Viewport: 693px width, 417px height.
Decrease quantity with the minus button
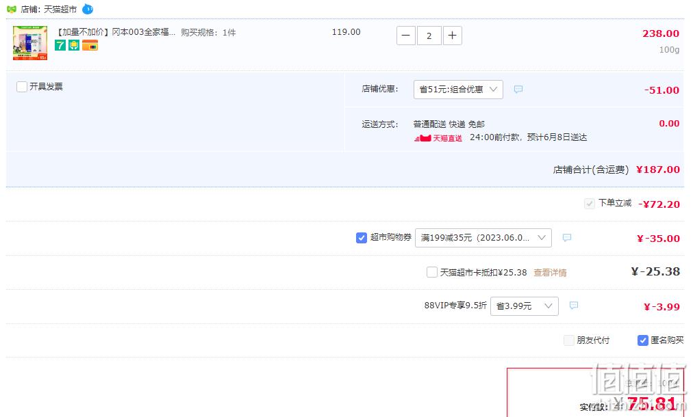[405, 36]
